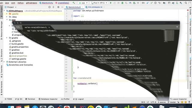
Task: Open the Terminal tool window
Action: pyautogui.click(x=30, y=99)
